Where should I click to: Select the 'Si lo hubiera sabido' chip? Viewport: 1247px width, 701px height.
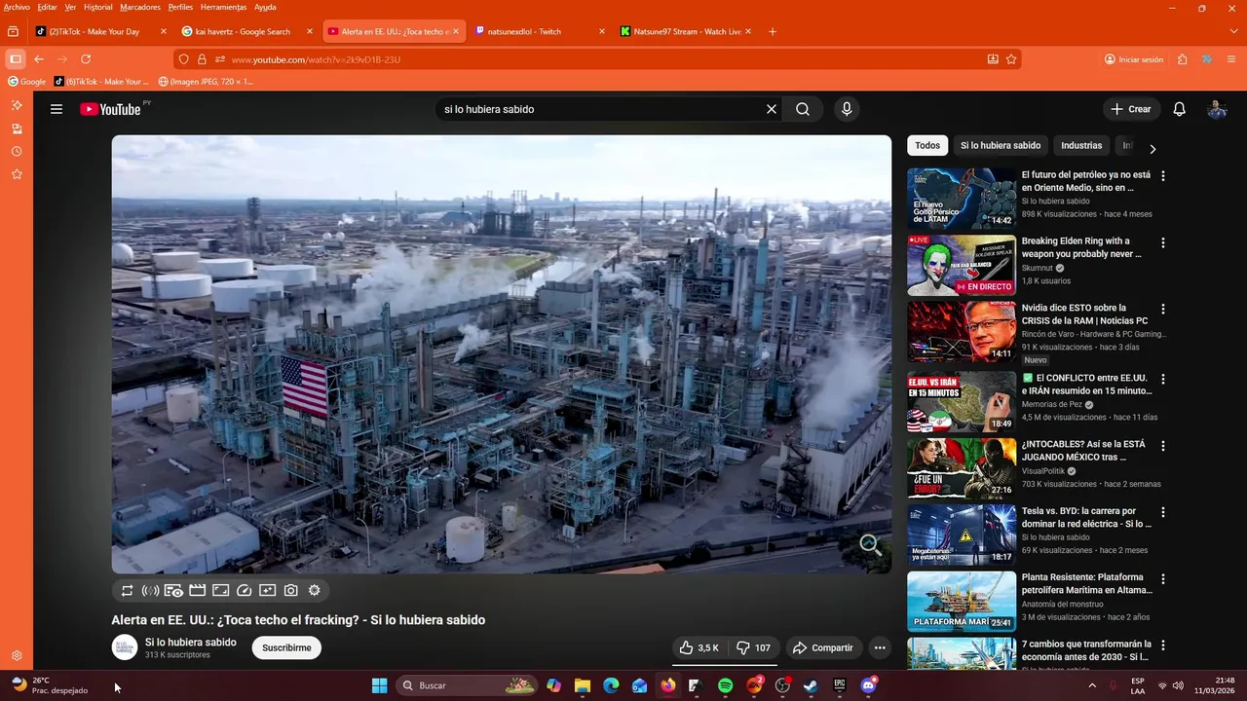pyautogui.click(x=1001, y=146)
